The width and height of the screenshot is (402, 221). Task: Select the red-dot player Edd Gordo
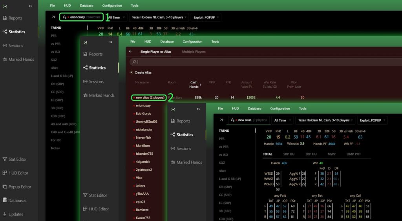click(x=144, y=114)
